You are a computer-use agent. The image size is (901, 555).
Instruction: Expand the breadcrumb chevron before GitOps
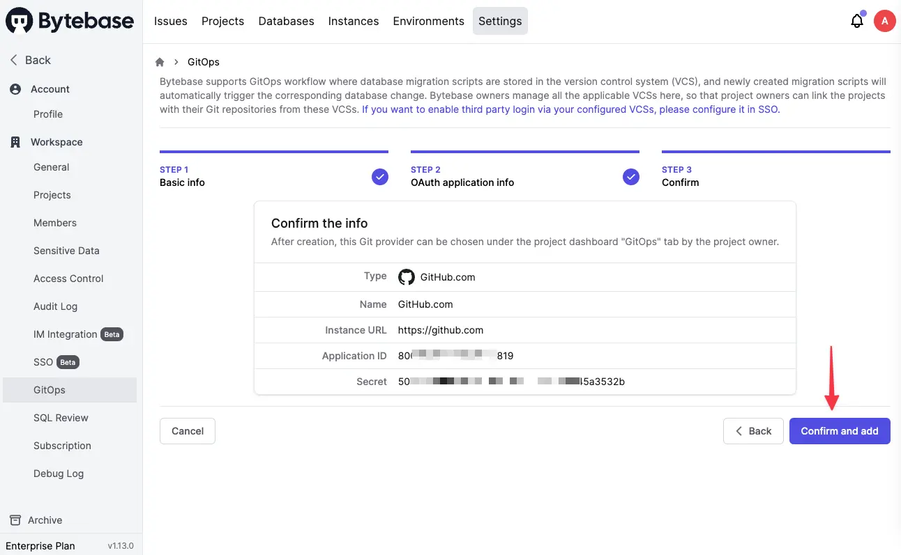click(176, 61)
